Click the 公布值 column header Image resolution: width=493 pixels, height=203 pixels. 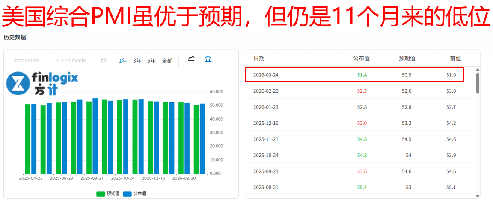point(361,58)
